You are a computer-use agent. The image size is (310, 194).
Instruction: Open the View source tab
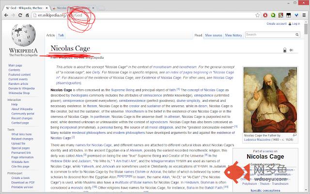click(214, 35)
